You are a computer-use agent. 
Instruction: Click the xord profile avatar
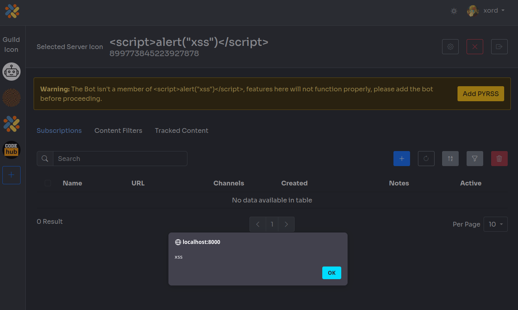click(473, 11)
